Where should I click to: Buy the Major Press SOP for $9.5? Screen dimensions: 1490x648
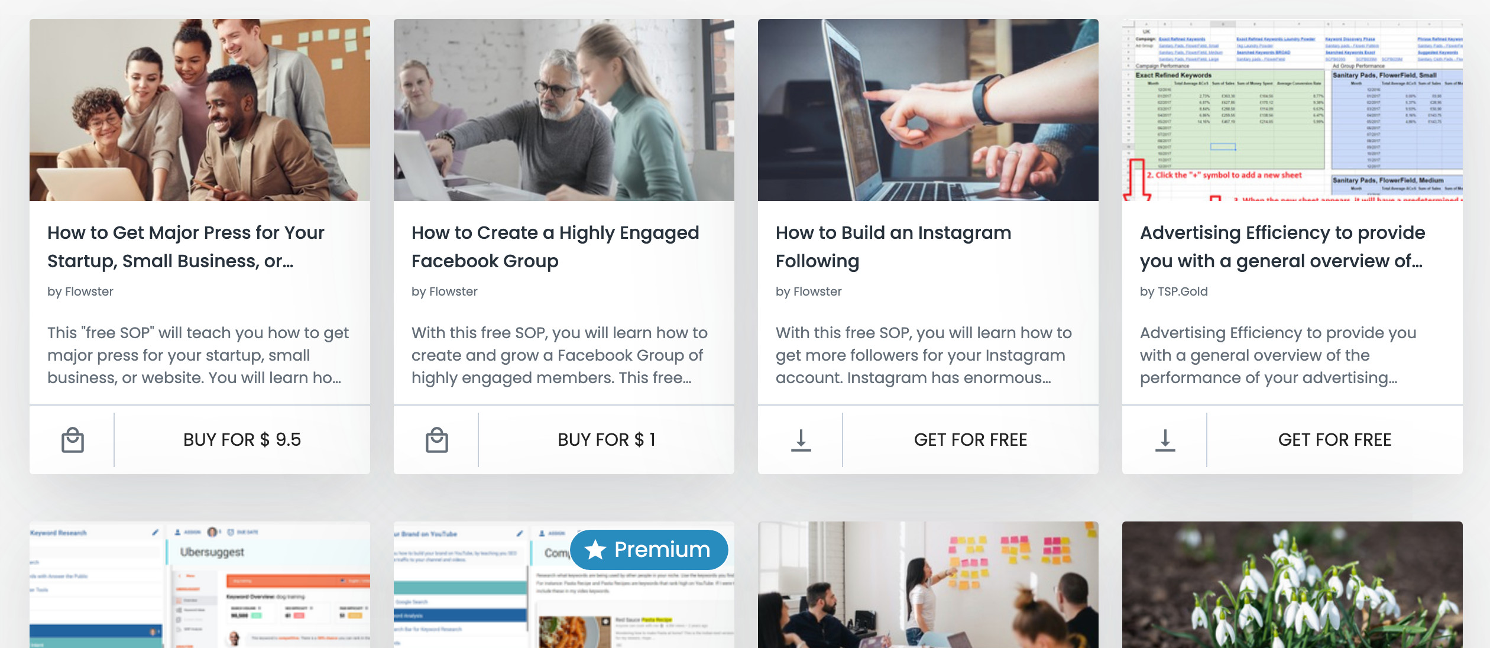242,440
